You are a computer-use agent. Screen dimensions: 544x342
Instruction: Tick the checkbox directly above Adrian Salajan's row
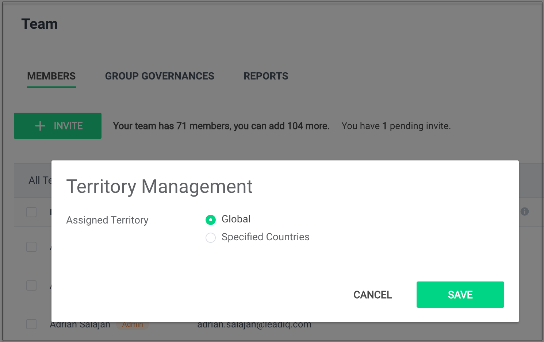point(31,285)
